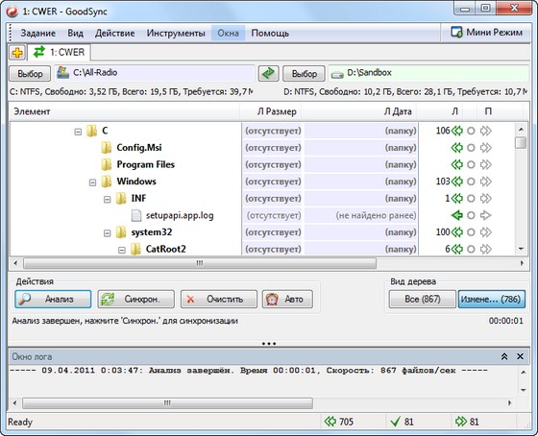Open the Действие menu
This screenshot has height=436, width=538.
(115, 34)
